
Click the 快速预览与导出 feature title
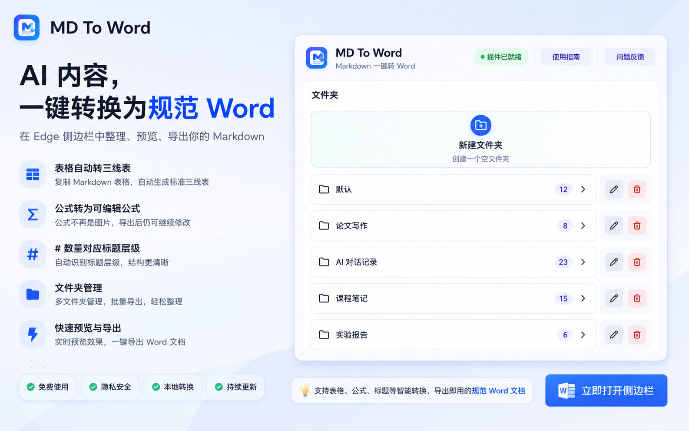(x=88, y=328)
